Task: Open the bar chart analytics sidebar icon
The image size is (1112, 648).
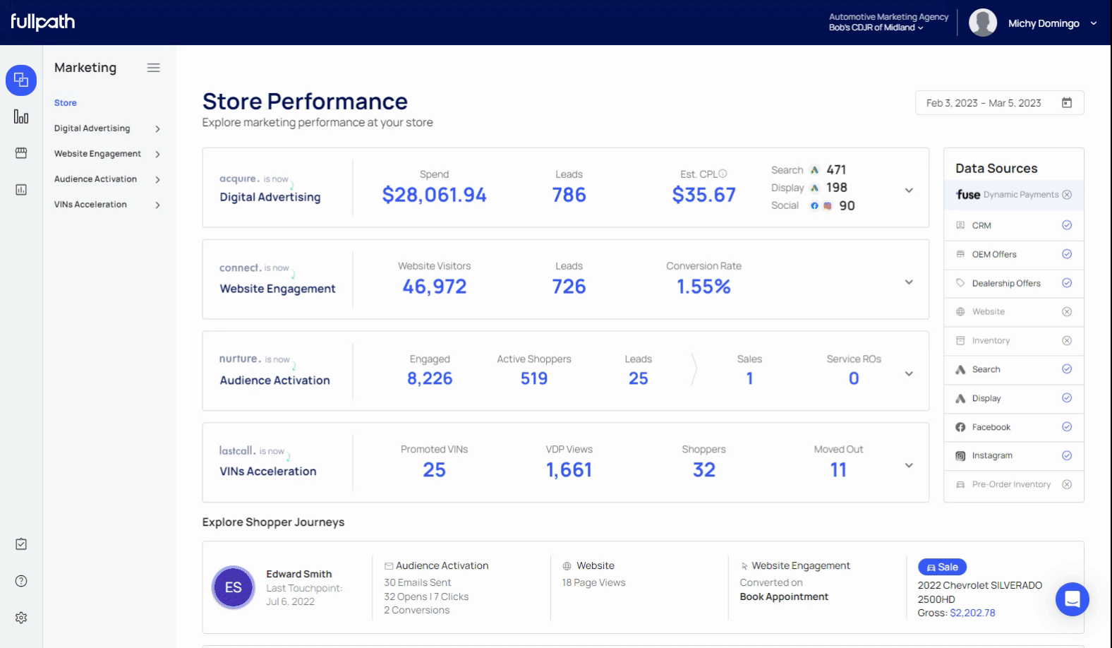Action: [x=21, y=116]
